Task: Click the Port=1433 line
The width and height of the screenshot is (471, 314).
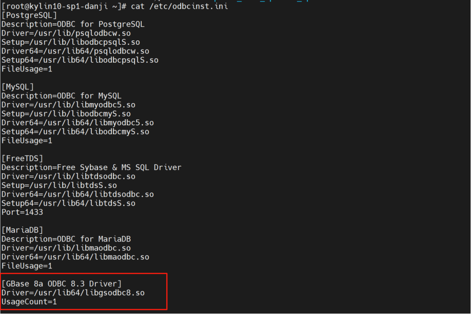Action: pos(22,212)
